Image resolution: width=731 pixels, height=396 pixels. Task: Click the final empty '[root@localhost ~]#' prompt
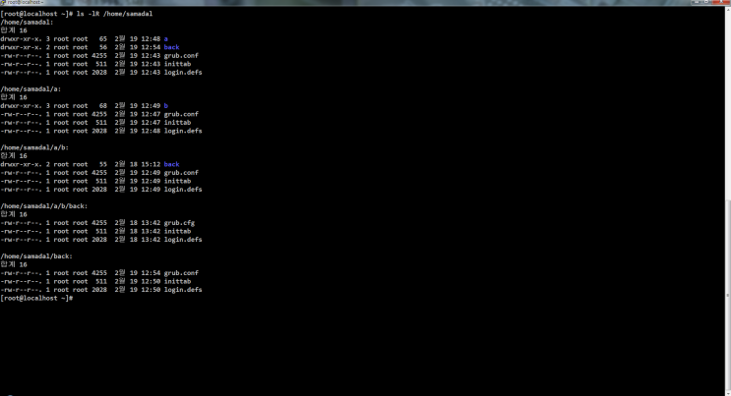(36, 299)
